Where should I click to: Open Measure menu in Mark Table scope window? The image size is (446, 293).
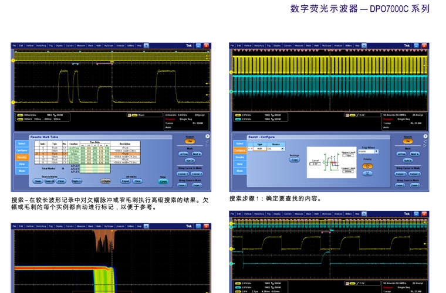[x=81, y=46]
